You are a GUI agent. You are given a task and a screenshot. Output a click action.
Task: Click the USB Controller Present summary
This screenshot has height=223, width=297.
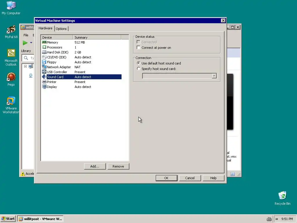pyautogui.click(x=80, y=72)
